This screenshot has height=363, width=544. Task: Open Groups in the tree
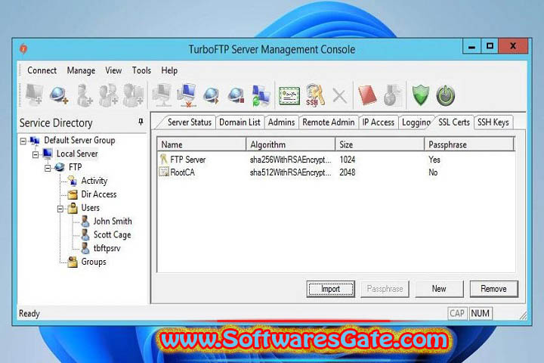pos(94,262)
